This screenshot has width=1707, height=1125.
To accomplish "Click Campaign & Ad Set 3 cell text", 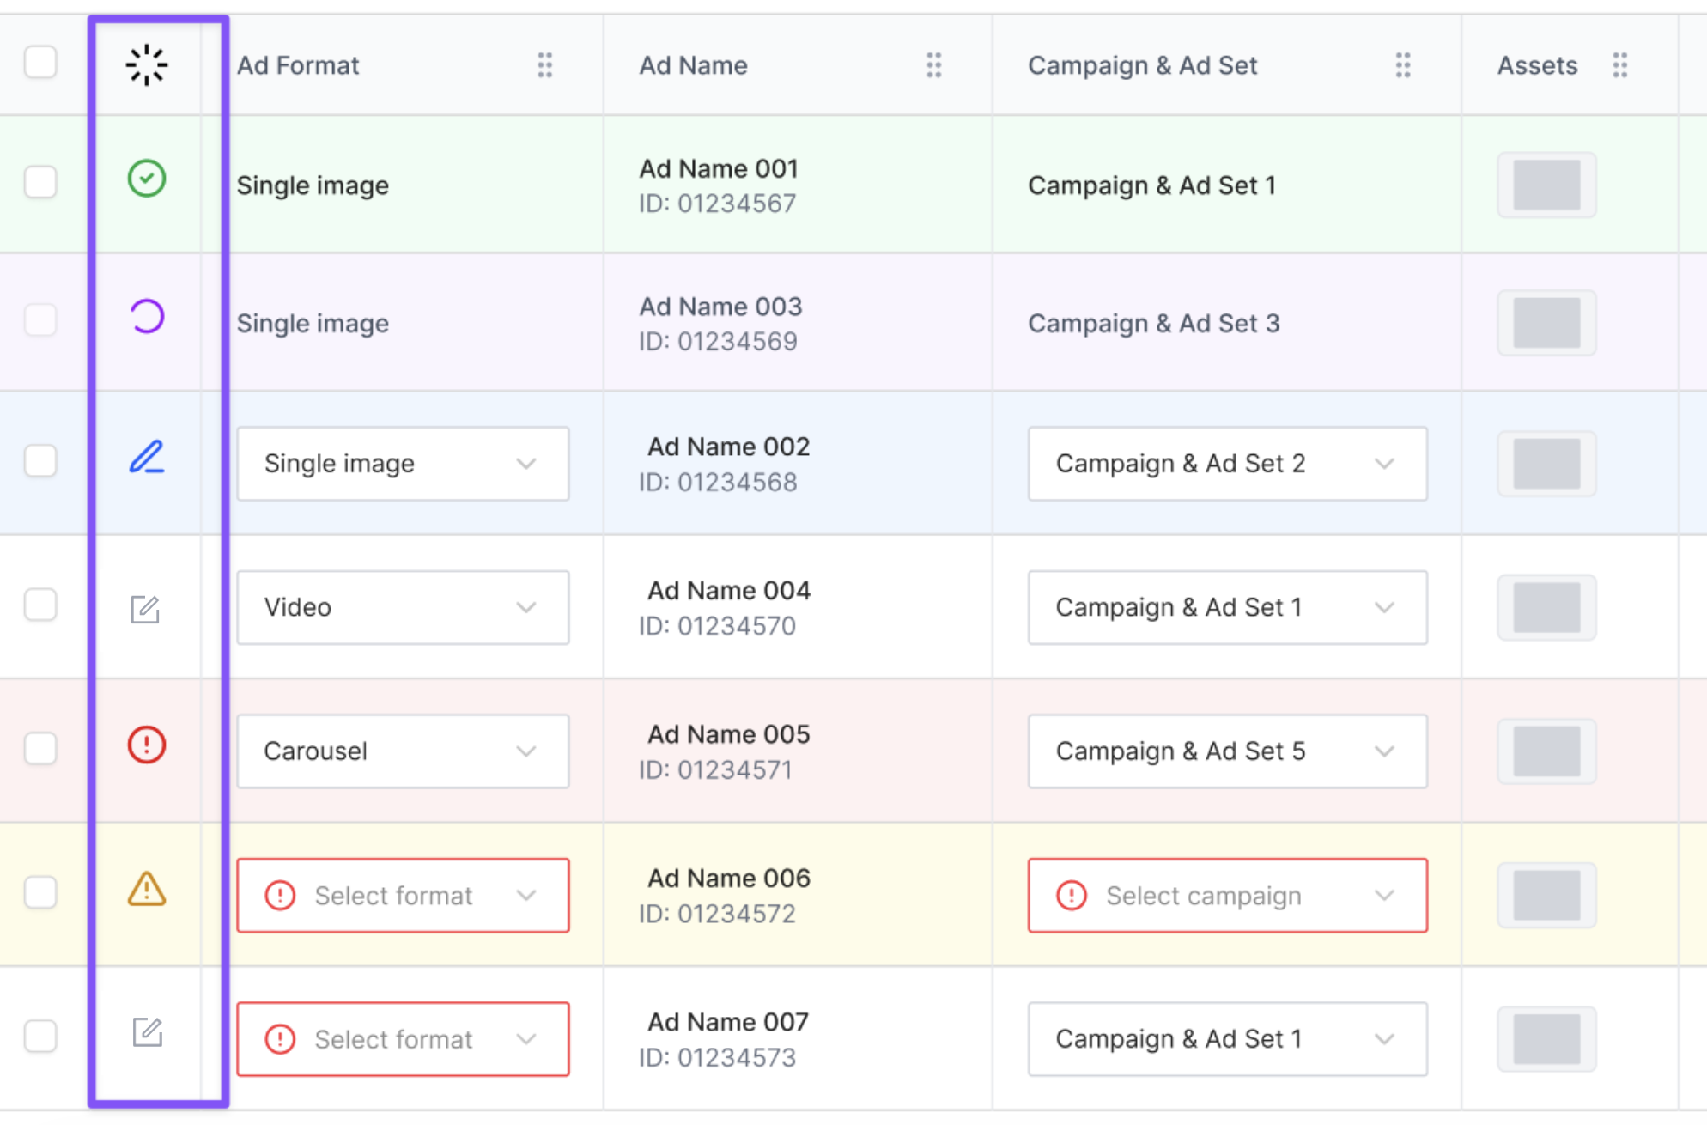I will point(1154,324).
